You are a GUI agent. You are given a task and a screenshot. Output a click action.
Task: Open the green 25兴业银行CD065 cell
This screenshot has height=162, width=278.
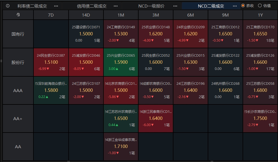121,62
